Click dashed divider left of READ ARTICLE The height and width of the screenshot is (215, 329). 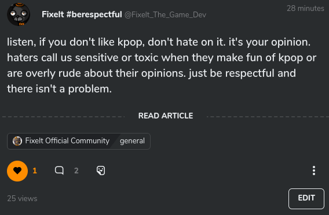[x=64, y=117]
